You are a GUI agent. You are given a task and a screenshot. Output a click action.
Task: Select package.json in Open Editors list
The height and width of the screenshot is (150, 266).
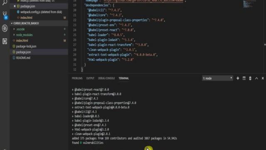28,6
